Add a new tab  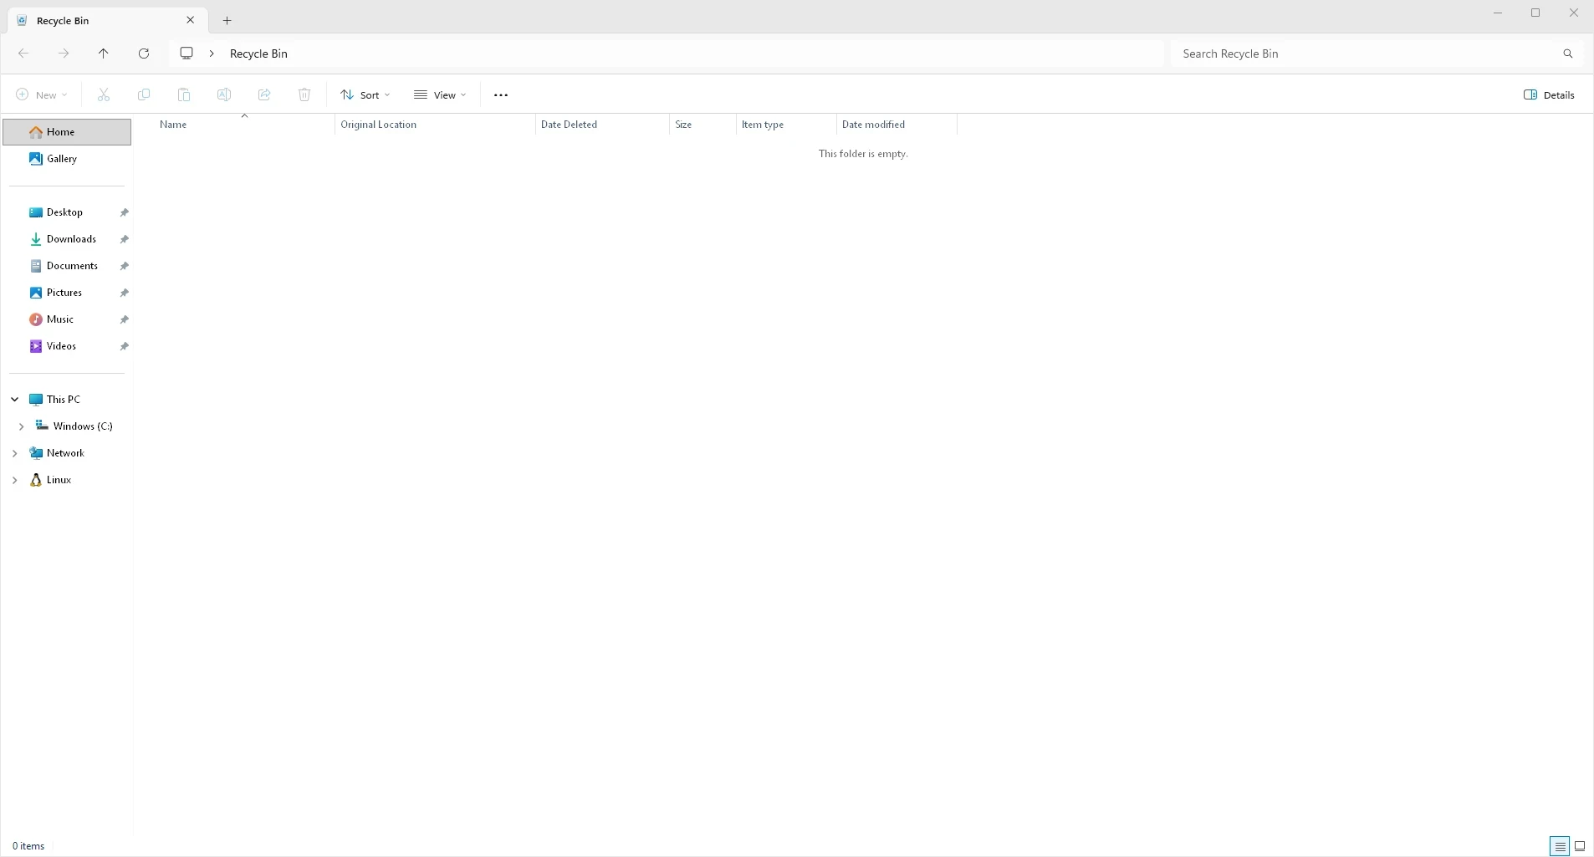[x=227, y=21]
